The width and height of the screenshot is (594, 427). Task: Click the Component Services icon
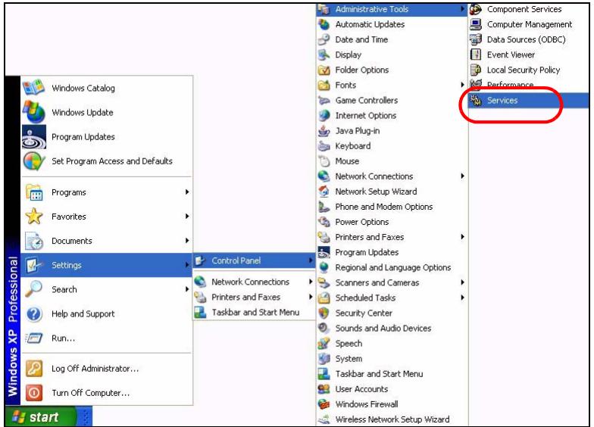click(x=476, y=9)
